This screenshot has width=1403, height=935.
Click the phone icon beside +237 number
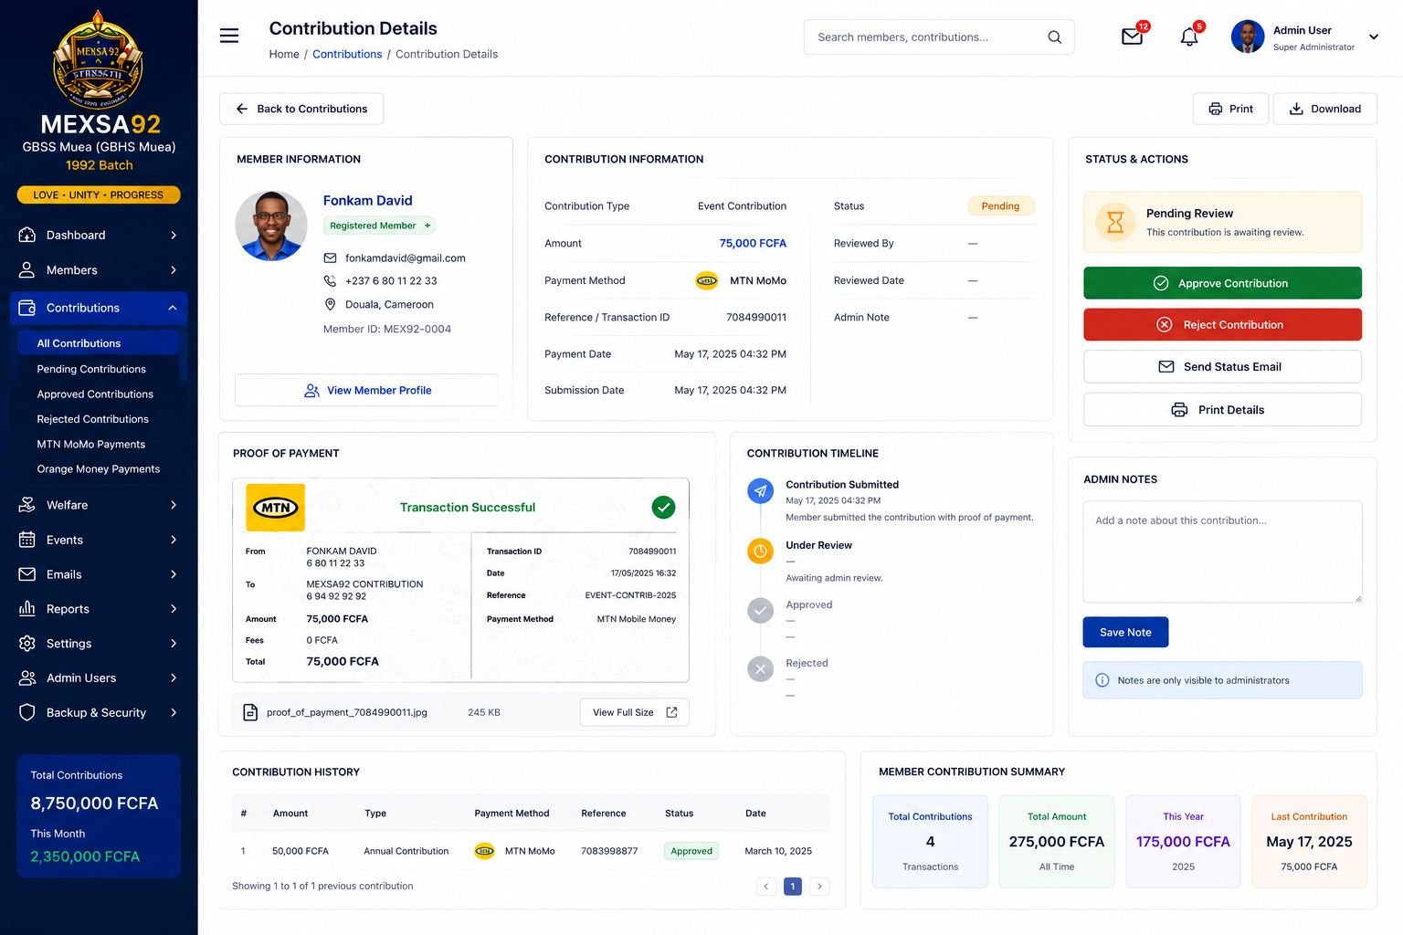point(330,281)
